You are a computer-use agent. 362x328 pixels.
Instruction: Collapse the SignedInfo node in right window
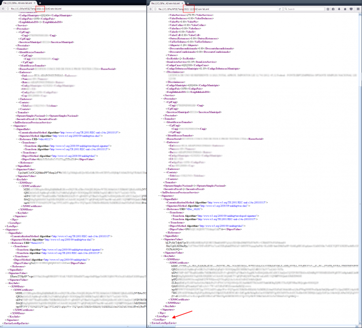point(162,199)
